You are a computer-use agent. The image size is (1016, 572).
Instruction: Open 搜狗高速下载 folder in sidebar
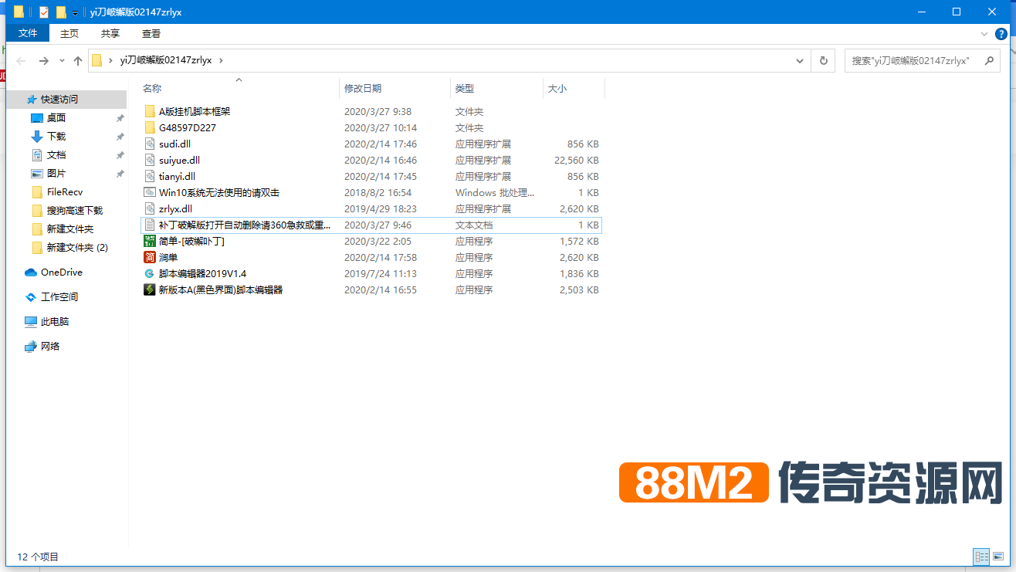(74, 210)
